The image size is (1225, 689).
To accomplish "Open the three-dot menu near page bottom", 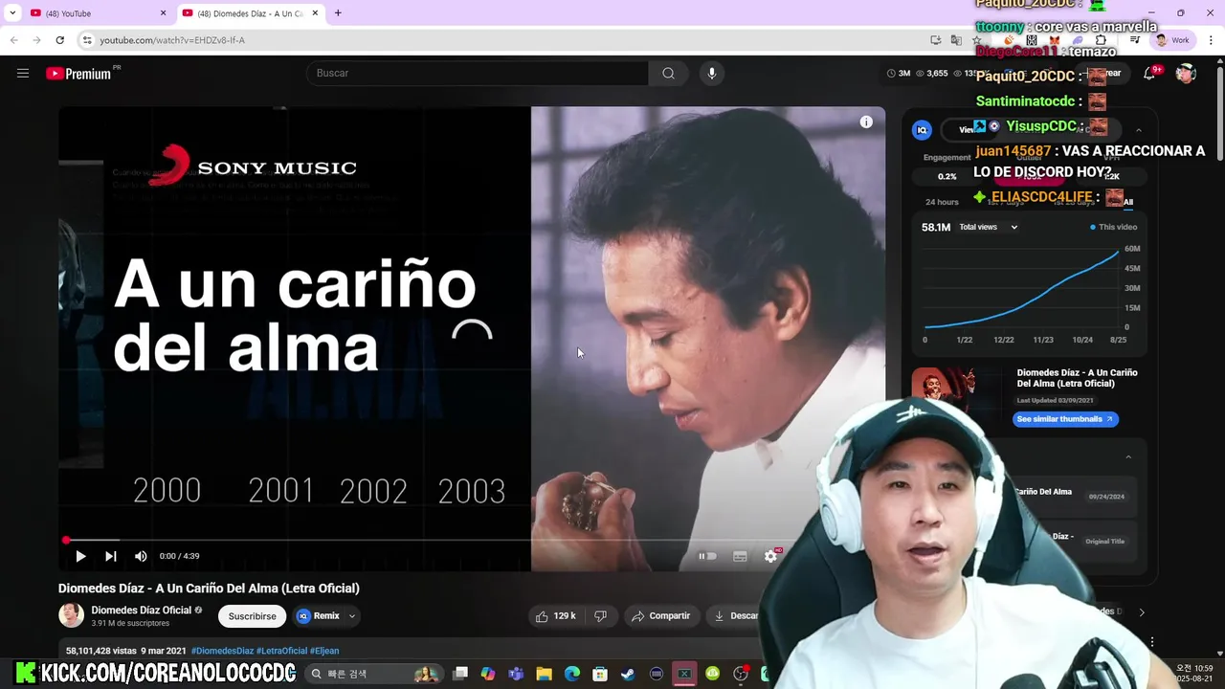I will (x=1152, y=642).
